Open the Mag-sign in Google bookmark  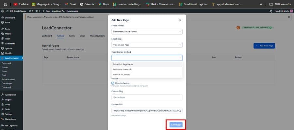(x=47, y=4)
